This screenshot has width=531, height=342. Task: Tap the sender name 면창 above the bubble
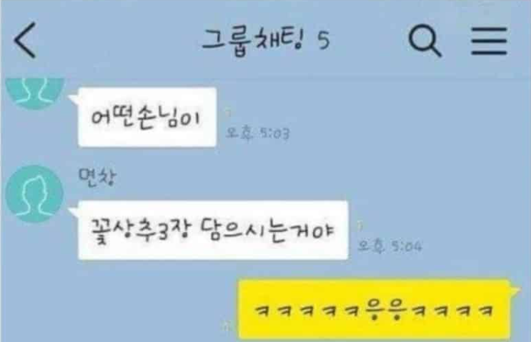click(97, 176)
